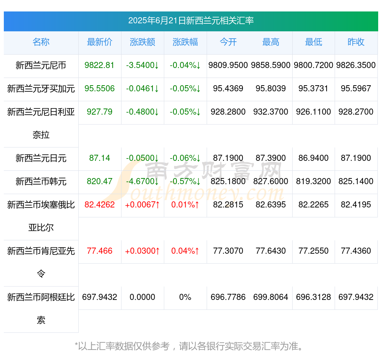This screenshot has width=382, height=358.
Task: Click change amount -0.4800↓
Action: pos(142,112)
